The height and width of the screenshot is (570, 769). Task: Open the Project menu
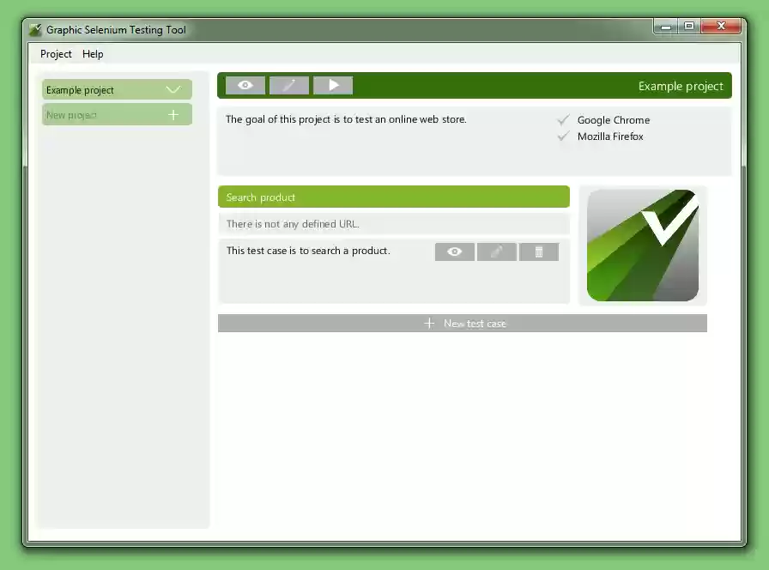click(x=56, y=54)
